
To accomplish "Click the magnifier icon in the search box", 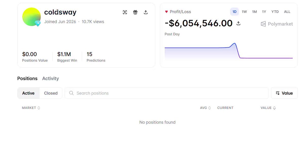I will 71,93.
